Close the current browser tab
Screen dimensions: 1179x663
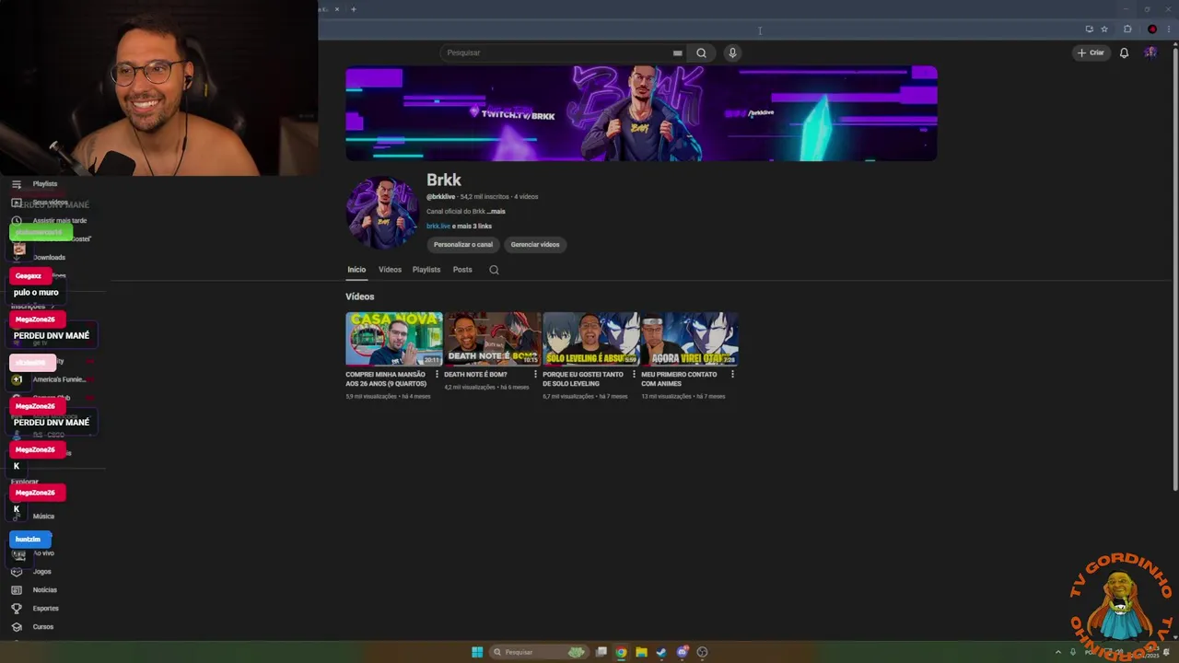[x=336, y=9]
